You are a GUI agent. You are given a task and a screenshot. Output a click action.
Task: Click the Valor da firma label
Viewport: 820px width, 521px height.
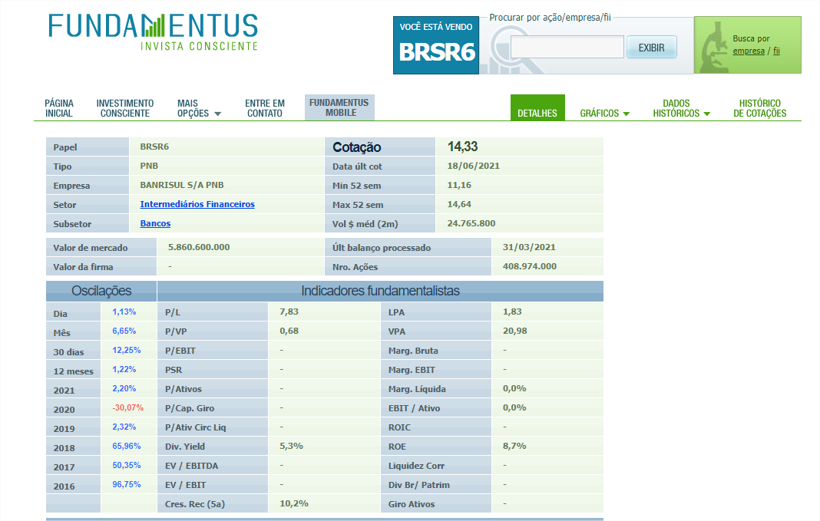point(83,267)
